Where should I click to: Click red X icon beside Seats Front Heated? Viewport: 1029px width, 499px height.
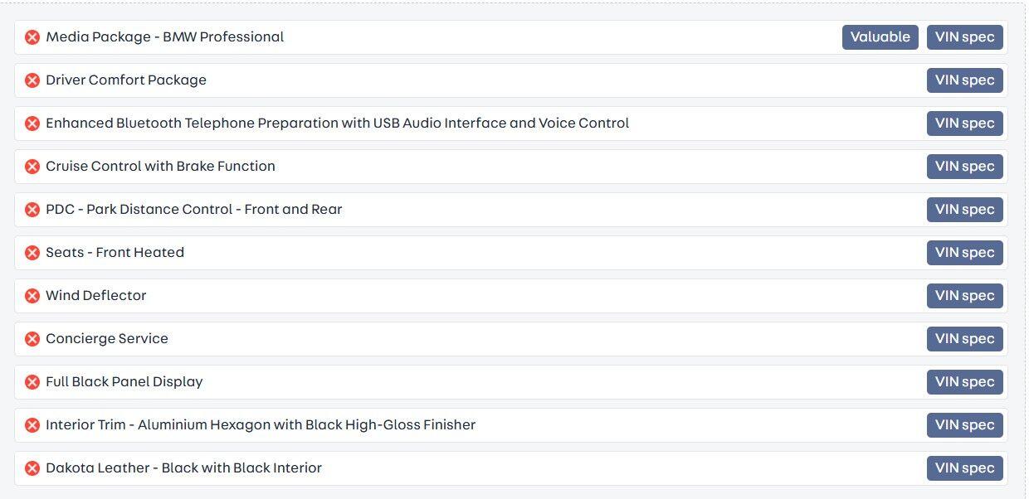(32, 253)
